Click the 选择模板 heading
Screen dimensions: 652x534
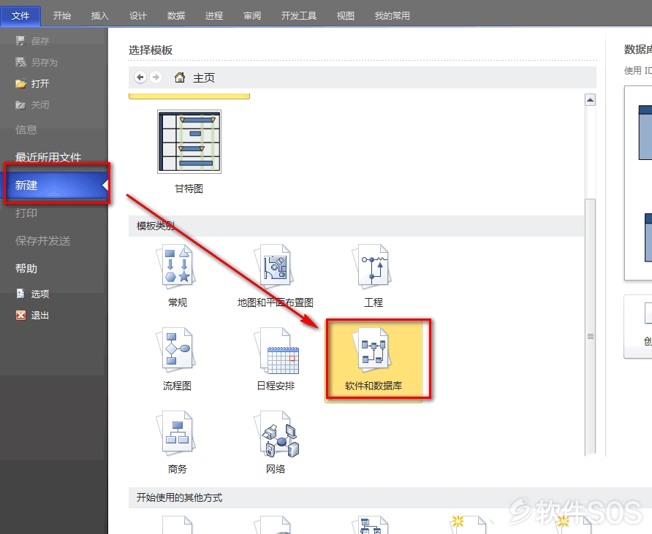(x=151, y=50)
